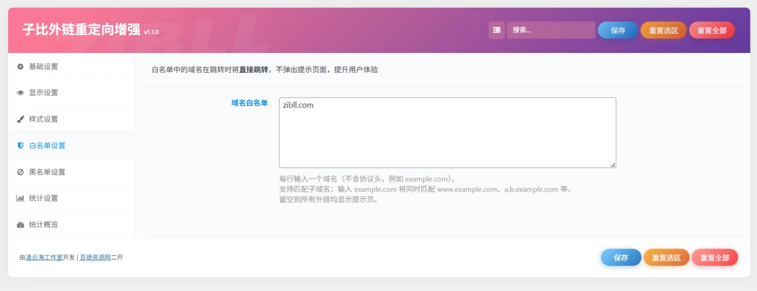Focus the 搜索 input field
The width and height of the screenshot is (757, 291).
click(551, 30)
